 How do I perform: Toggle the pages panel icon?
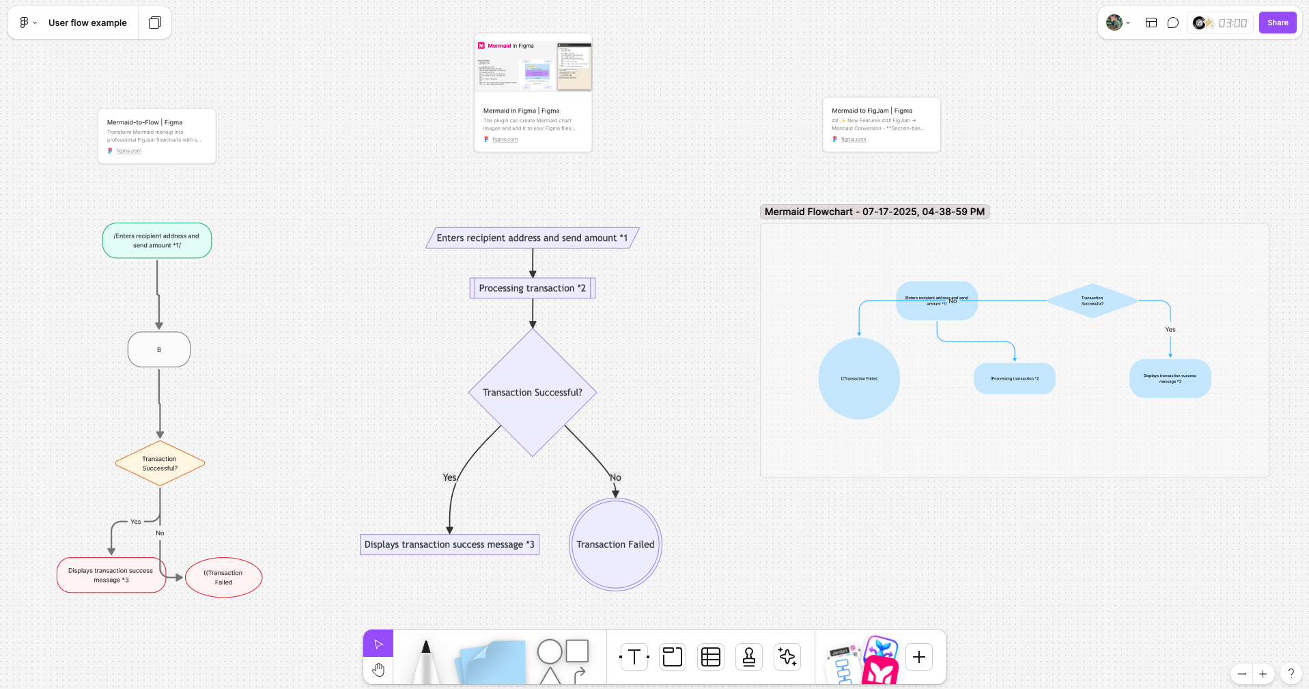[x=155, y=23]
